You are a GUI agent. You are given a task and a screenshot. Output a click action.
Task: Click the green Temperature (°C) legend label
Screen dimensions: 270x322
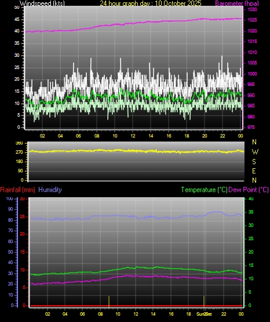click(x=204, y=190)
